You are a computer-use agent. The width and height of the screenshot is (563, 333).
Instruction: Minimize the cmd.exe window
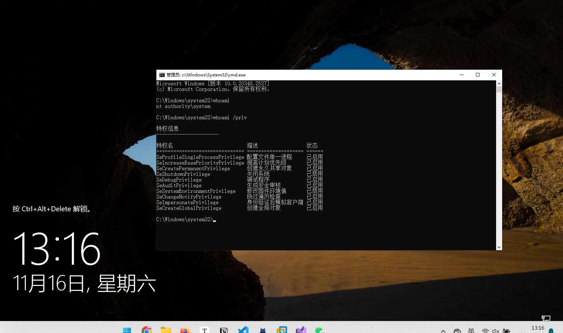tap(462, 75)
